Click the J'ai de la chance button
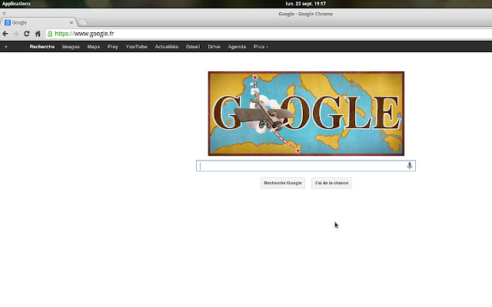 tap(331, 183)
